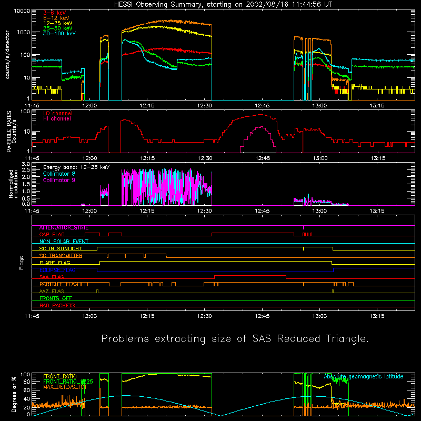
Task: Click the Absolute geomagnetic latitude label
Action: (364, 376)
